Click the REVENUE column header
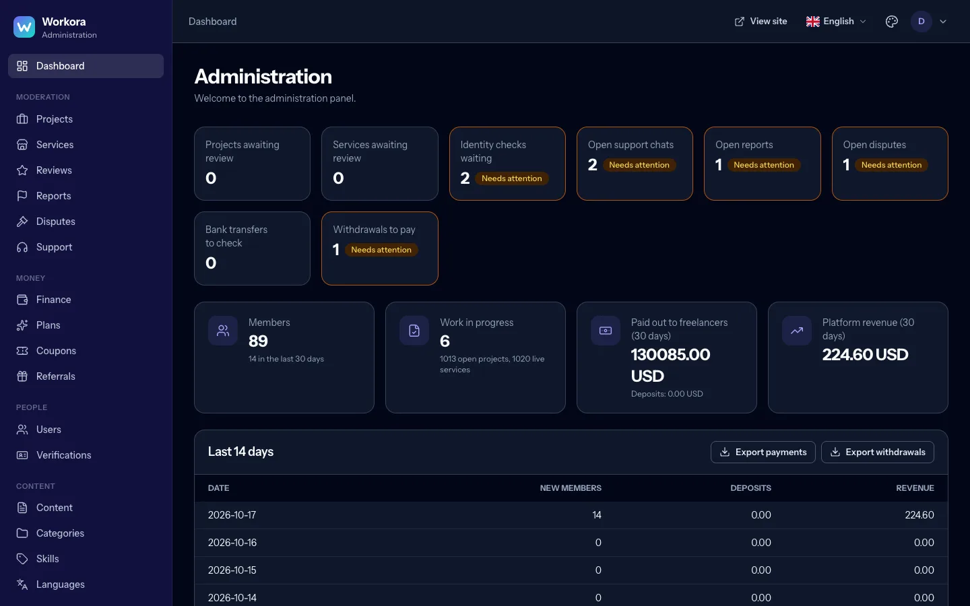Screen dimensions: 970x606 point(915,488)
